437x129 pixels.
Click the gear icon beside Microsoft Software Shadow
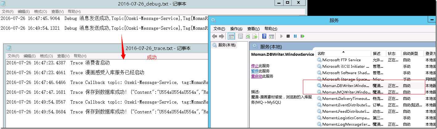click(x=319, y=73)
